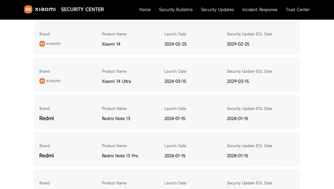334x189 pixels.
Task: Go to Security Updates
Action: 217,10
